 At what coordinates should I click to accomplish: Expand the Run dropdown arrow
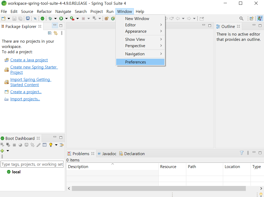point(66,18)
